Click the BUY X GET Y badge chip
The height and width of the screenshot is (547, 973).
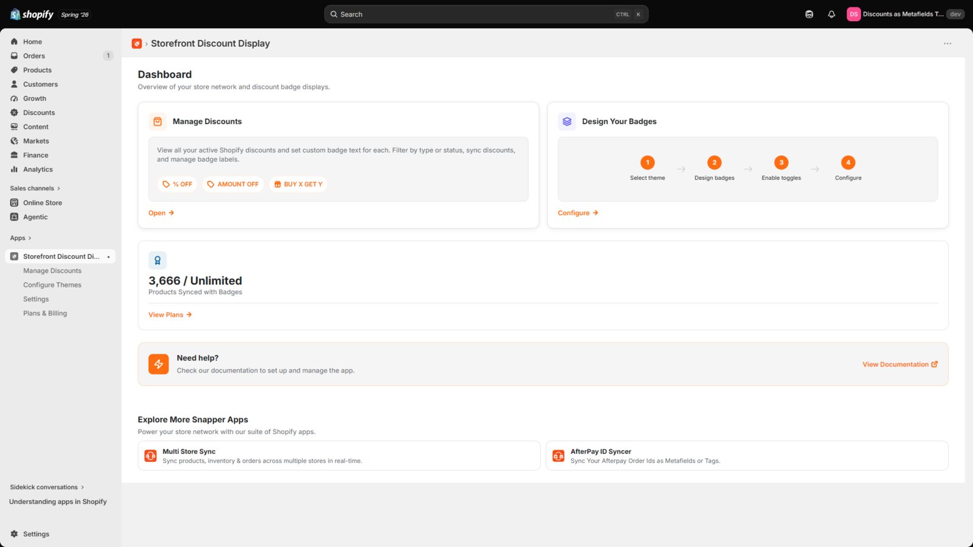tap(298, 184)
